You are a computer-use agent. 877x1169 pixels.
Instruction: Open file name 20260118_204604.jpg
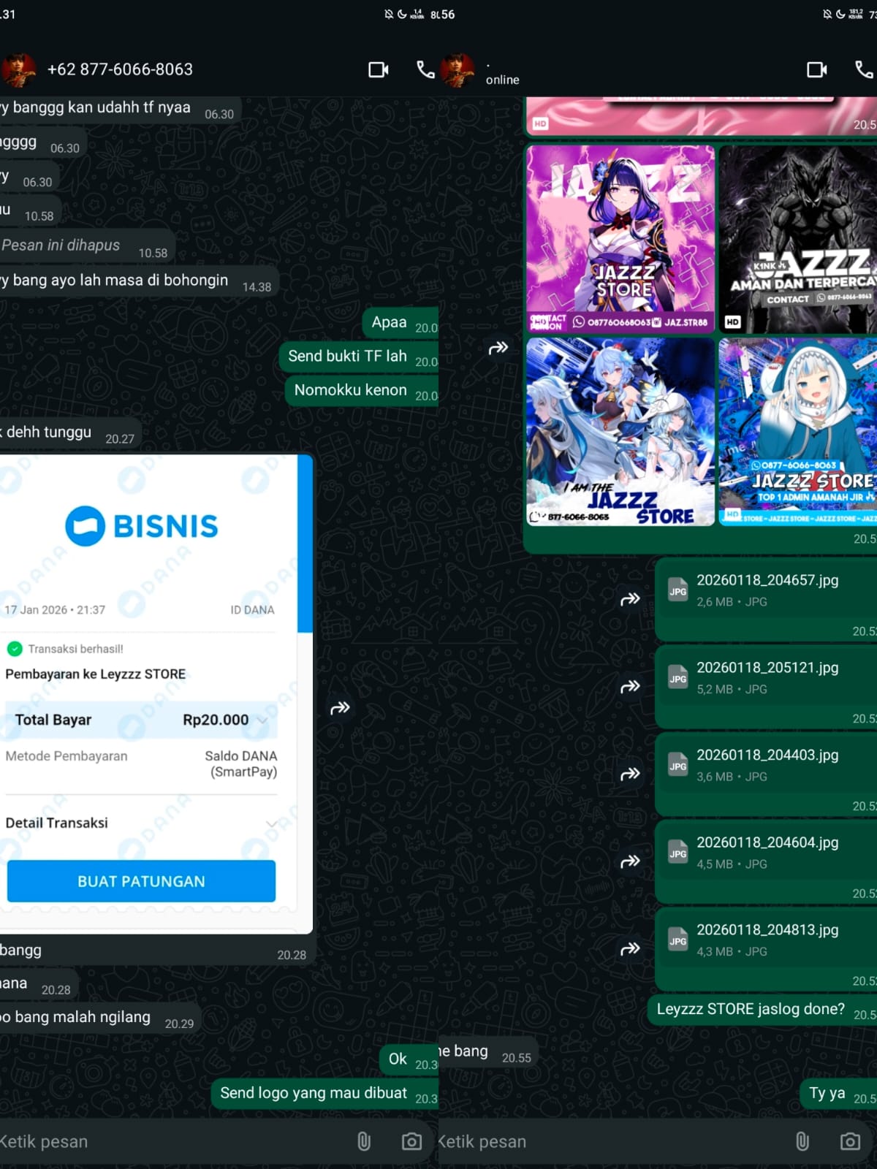[767, 842]
